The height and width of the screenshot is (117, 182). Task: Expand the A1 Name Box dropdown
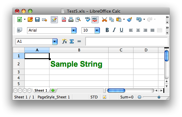click(55, 41)
